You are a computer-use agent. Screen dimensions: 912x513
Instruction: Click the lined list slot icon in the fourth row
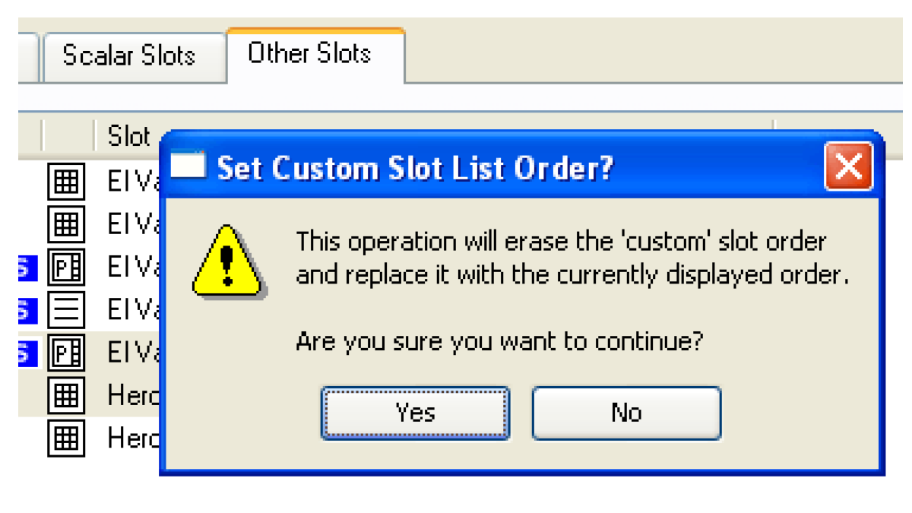click(66, 310)
